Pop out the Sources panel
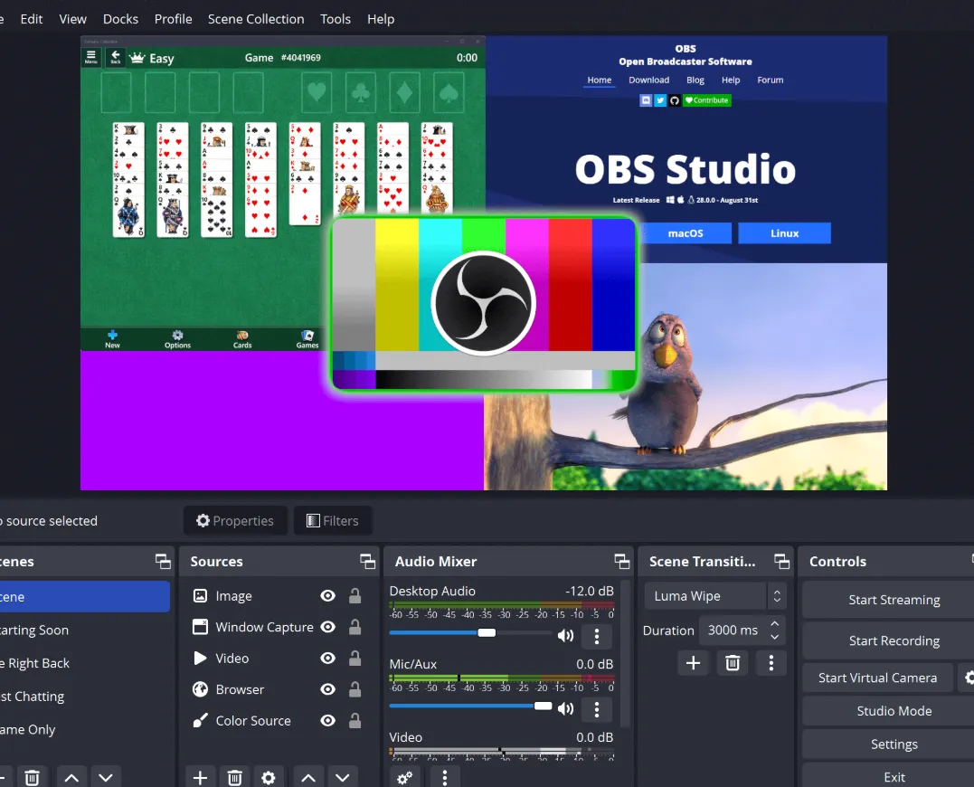Viewport: 974px width, 787px height. (367, 561)
